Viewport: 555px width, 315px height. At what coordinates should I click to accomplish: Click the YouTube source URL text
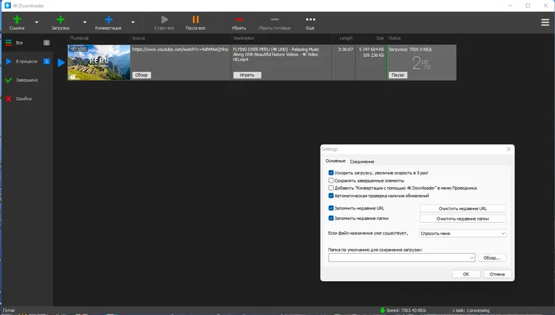coord(180,49)
